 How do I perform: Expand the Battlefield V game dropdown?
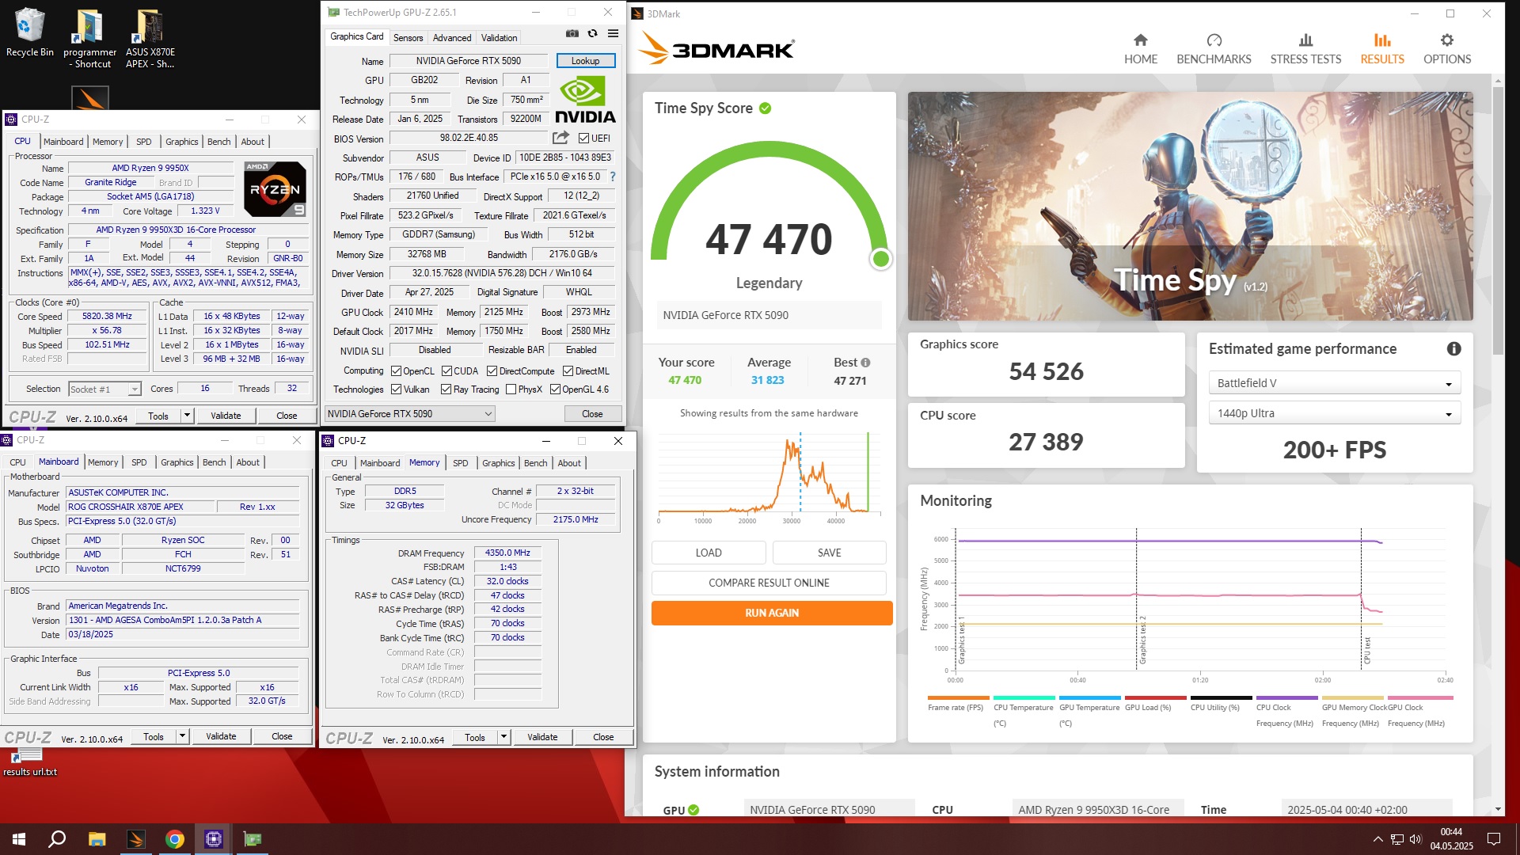[1334, 383]
